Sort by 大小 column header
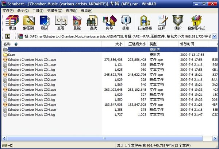The width and height of the screenshot is (219, 149). (113, 44)
